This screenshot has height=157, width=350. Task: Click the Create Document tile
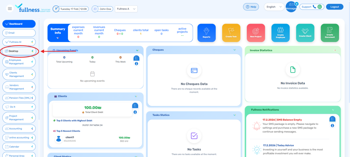[329, 33]
